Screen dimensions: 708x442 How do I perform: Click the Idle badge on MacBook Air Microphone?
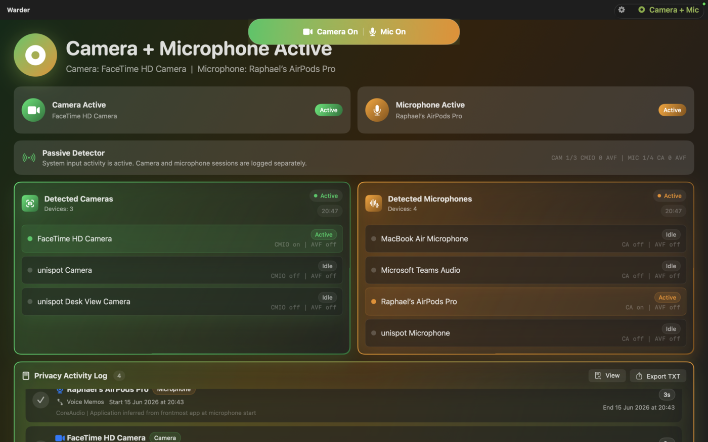coord(671,235)
